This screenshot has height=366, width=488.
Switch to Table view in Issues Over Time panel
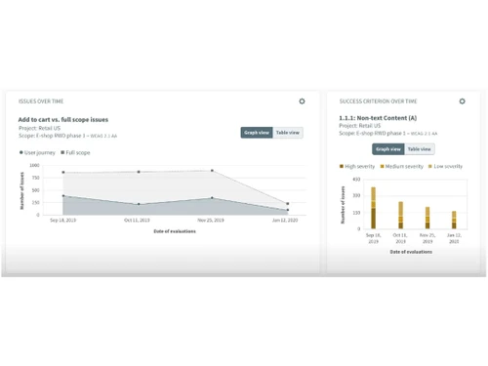pos(288,133)
